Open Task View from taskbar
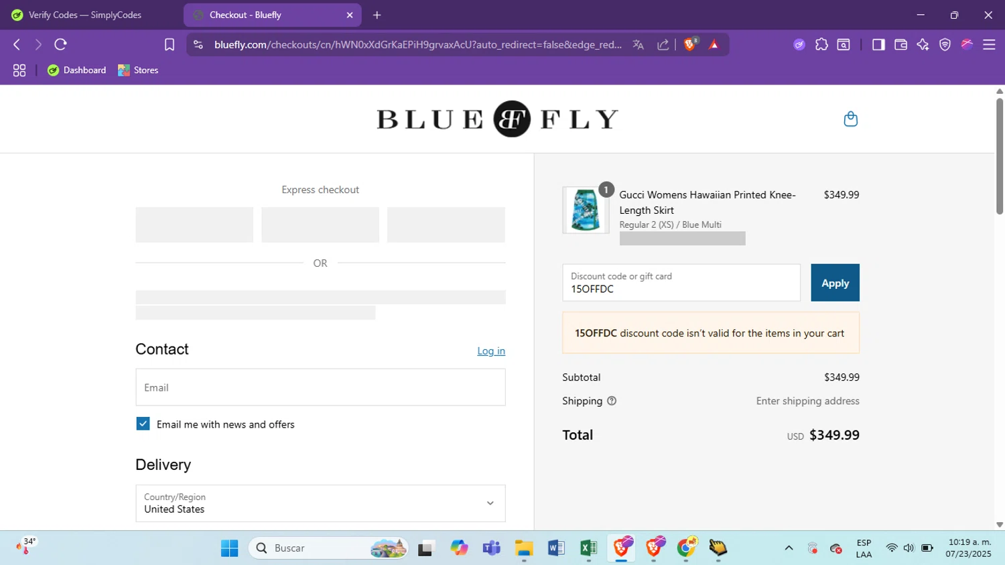 426,548
